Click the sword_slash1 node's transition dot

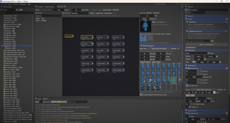pos(108,63)
